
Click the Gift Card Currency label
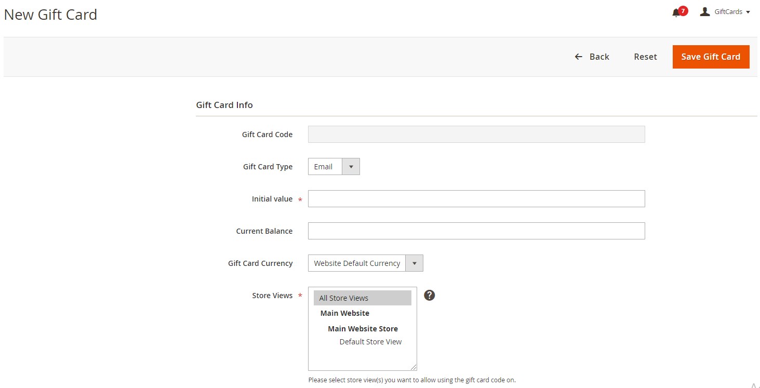tap(260, 263)
